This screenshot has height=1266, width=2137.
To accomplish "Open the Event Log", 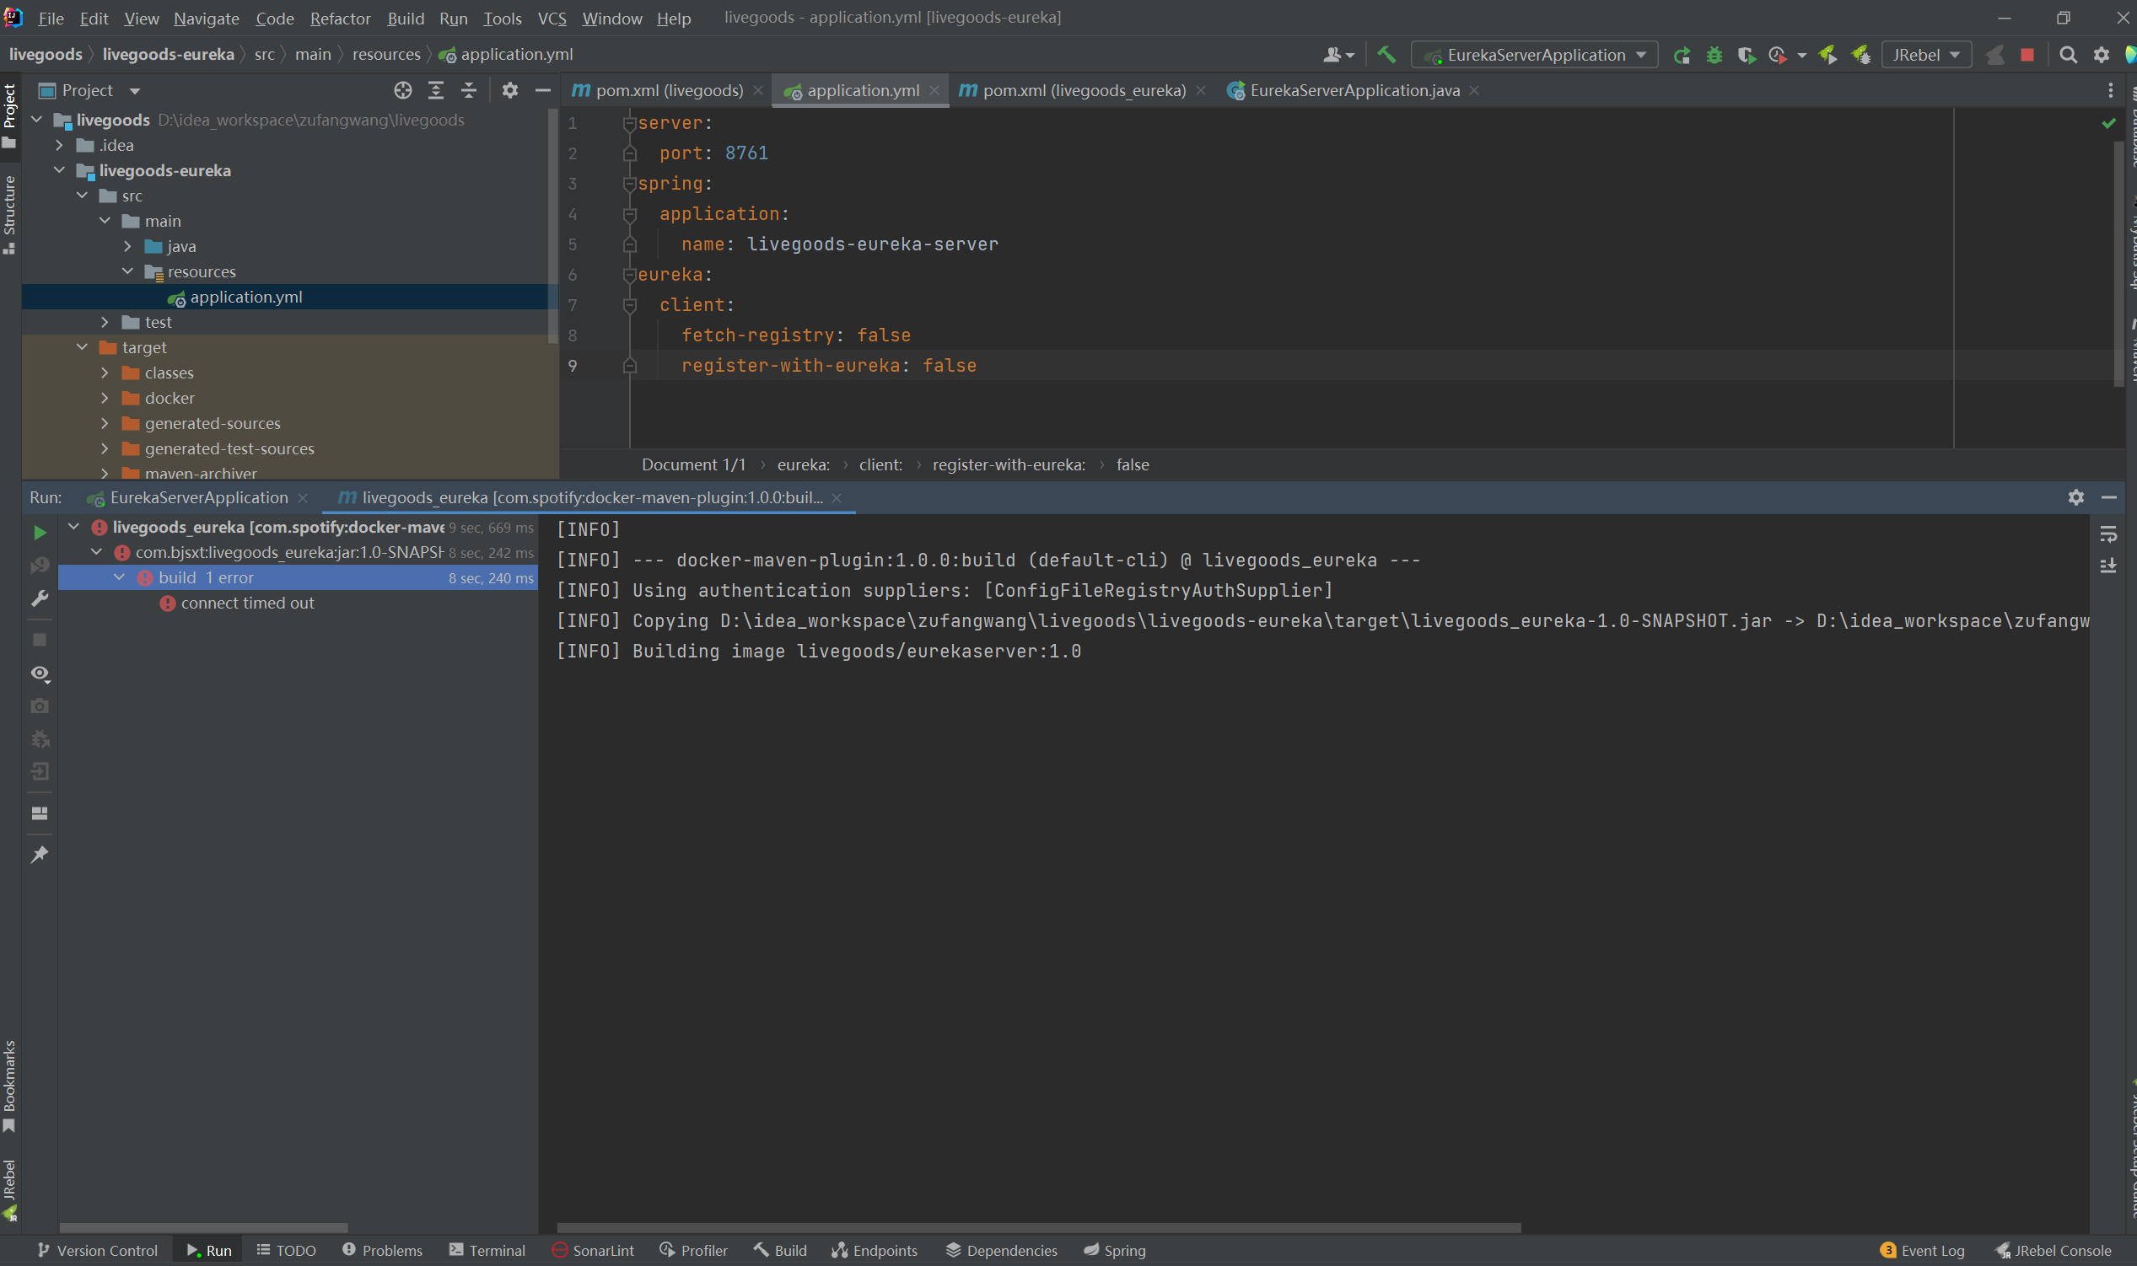I will click(x=1922, y=1251).
